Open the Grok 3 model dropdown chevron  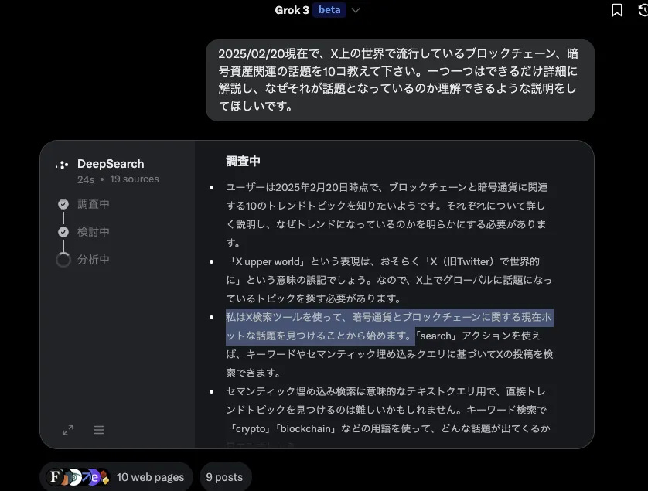[356, 10]
